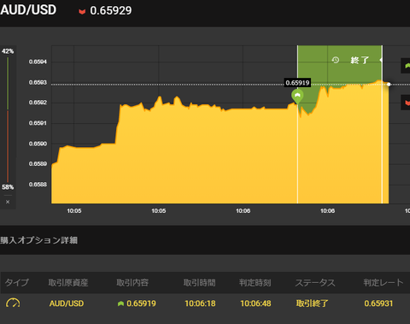Click the red down-arrow button at right edge
410x324 pixels.
(x=406, y=103)
